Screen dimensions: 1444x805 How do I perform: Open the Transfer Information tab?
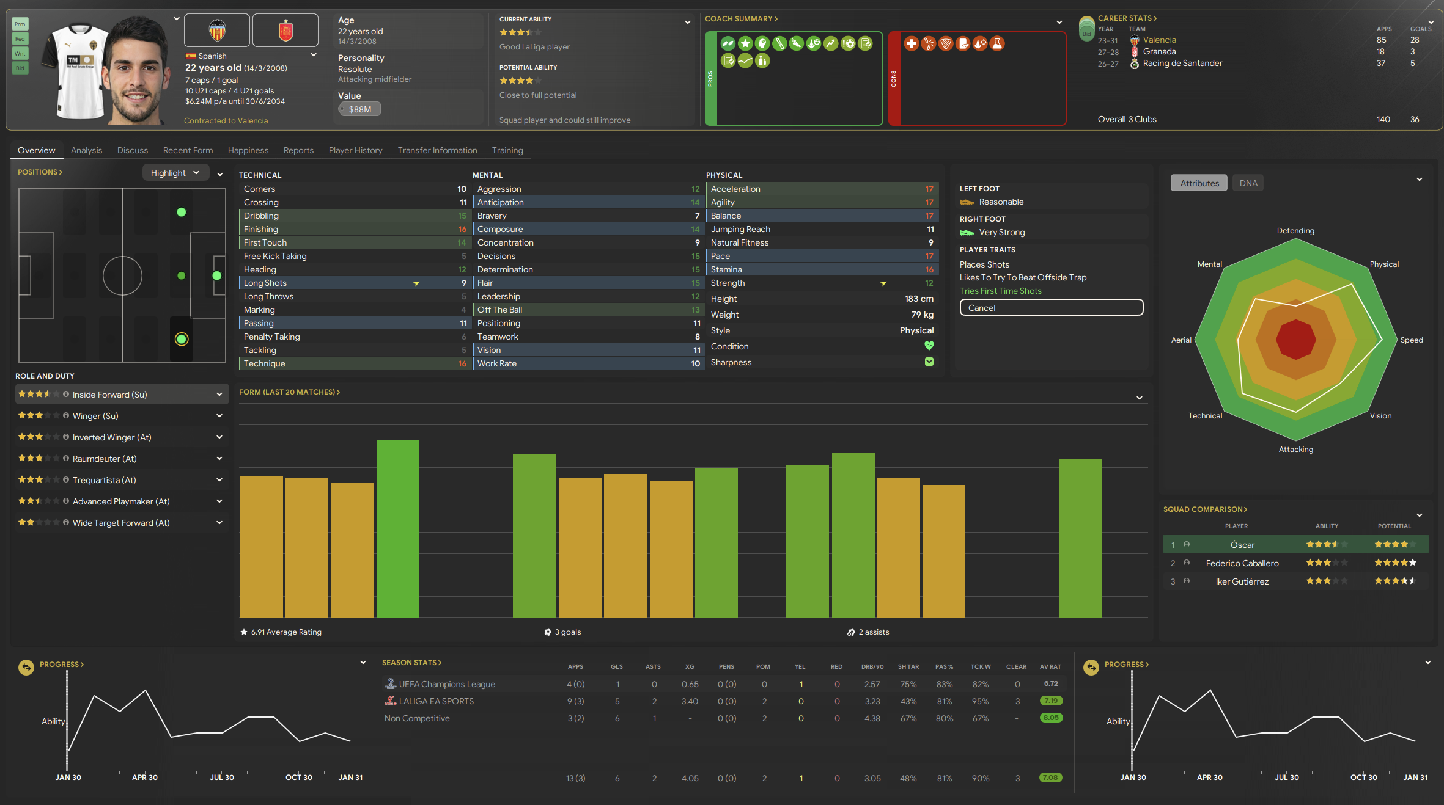point(437,150)
